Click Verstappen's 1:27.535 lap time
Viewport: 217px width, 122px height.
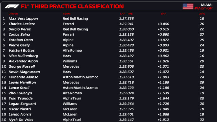[x=126, y=19]
